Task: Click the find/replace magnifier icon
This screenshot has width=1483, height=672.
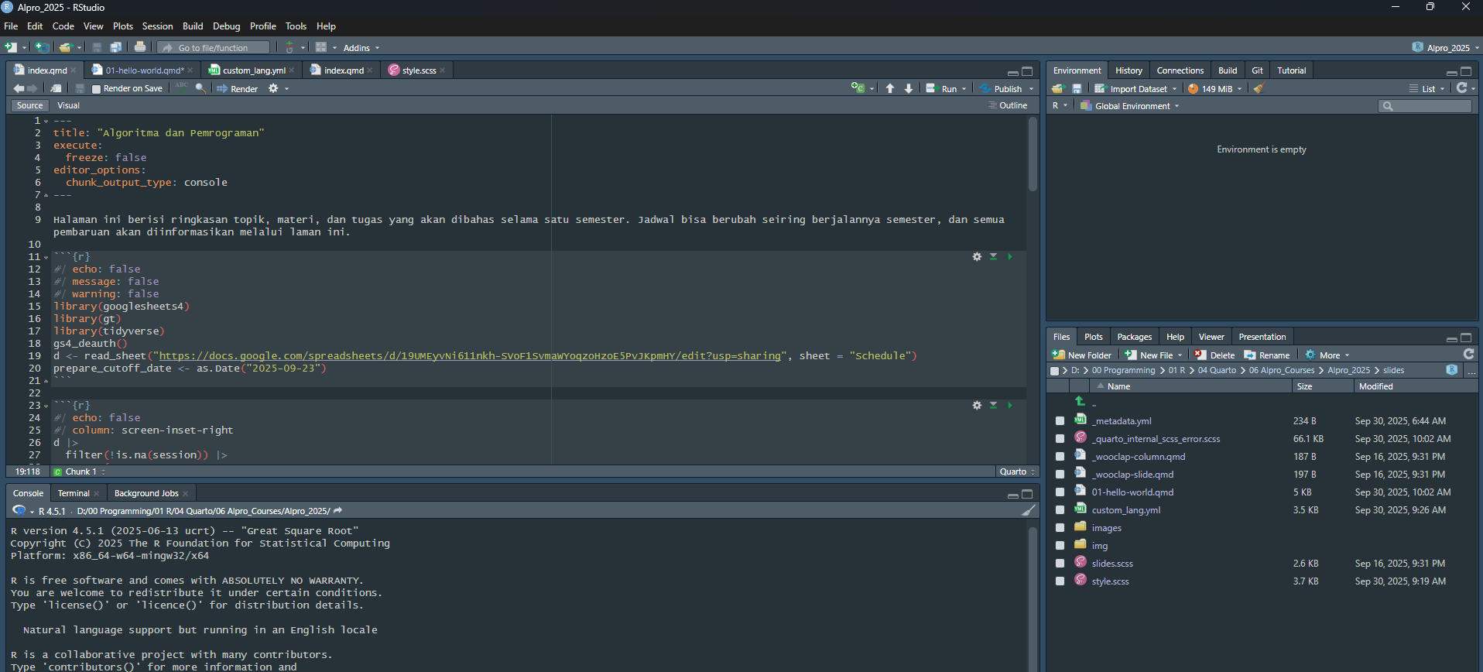Action: [200, 89]
